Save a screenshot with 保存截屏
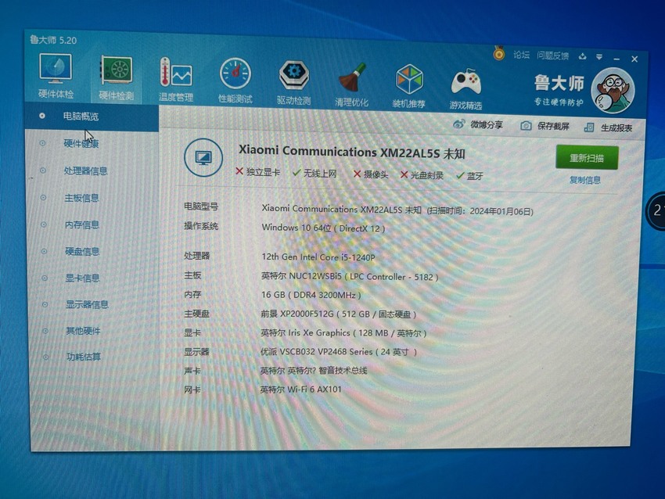The width and height of the screenshot is (665, 499). (x=545, y=126)
